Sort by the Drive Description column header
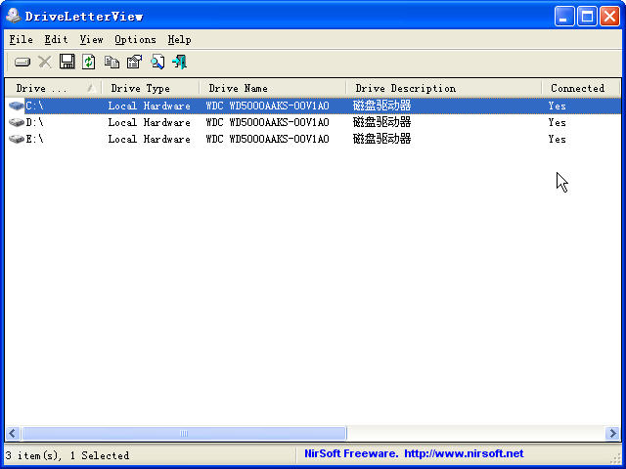This screenshot has height=469, width=626. pyautogui.click(x=443, y=88)
